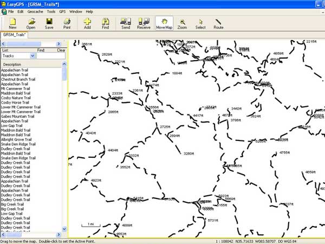This screenshot has height=244, width=325.
Task: Click the 4417ft elevation label on map
Action: pos(198,115)
